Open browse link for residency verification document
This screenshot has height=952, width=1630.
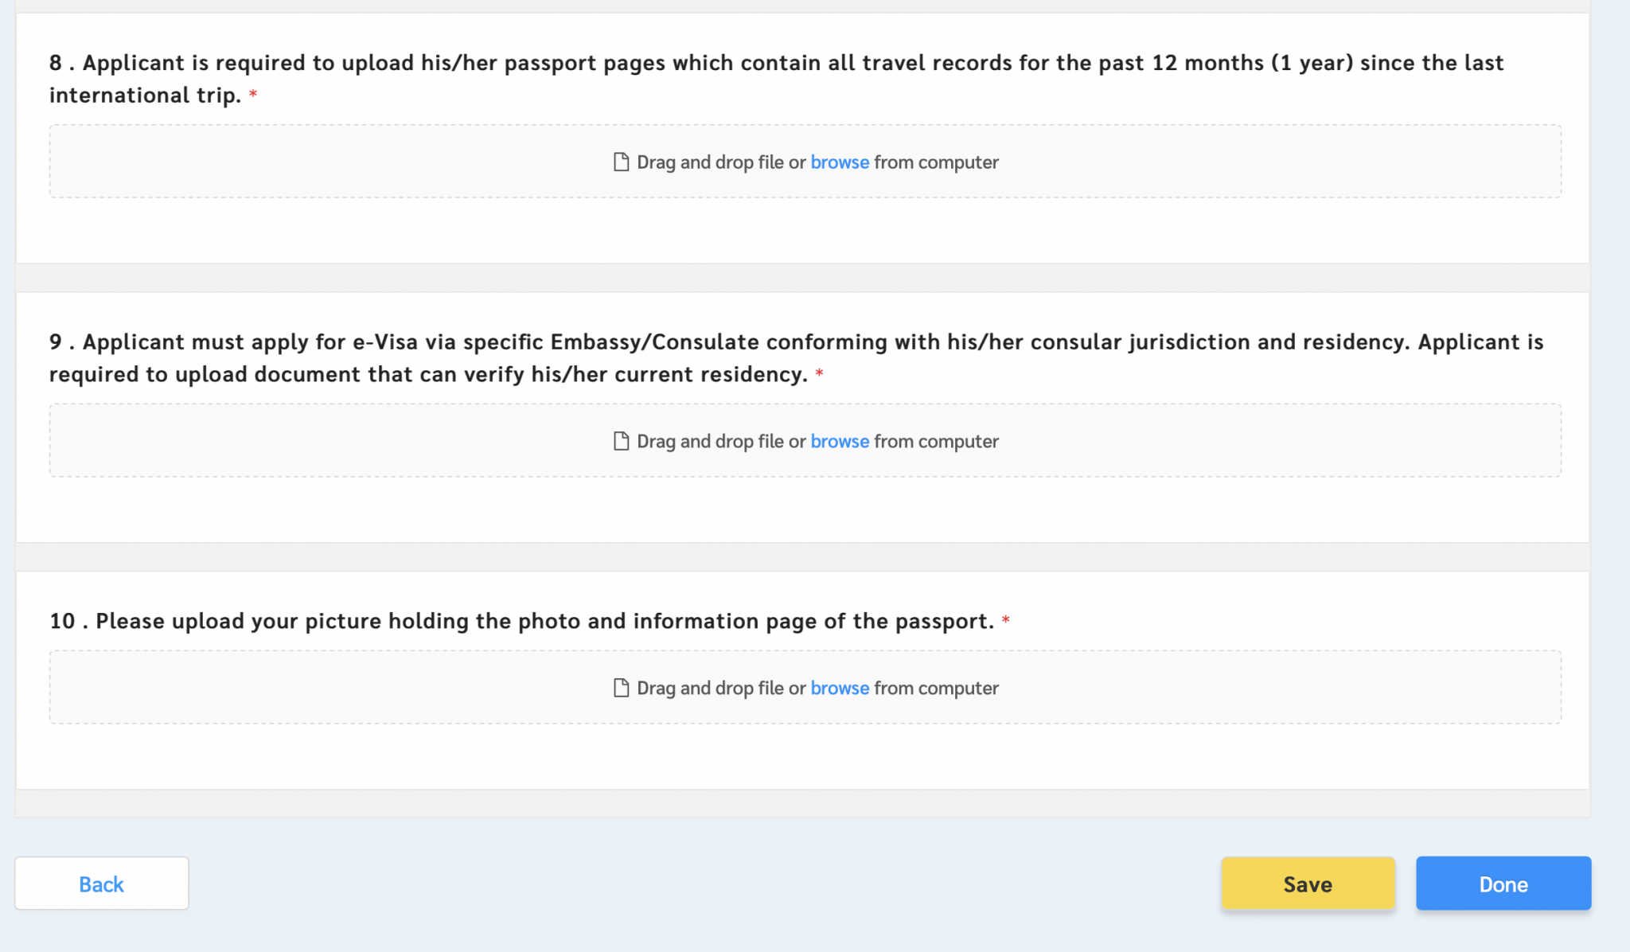840,441
